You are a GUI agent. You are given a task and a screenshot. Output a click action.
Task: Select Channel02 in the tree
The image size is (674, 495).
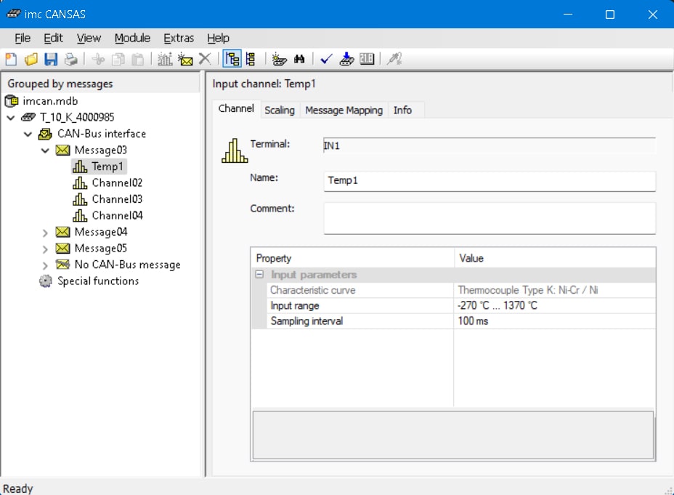(116, 183)
